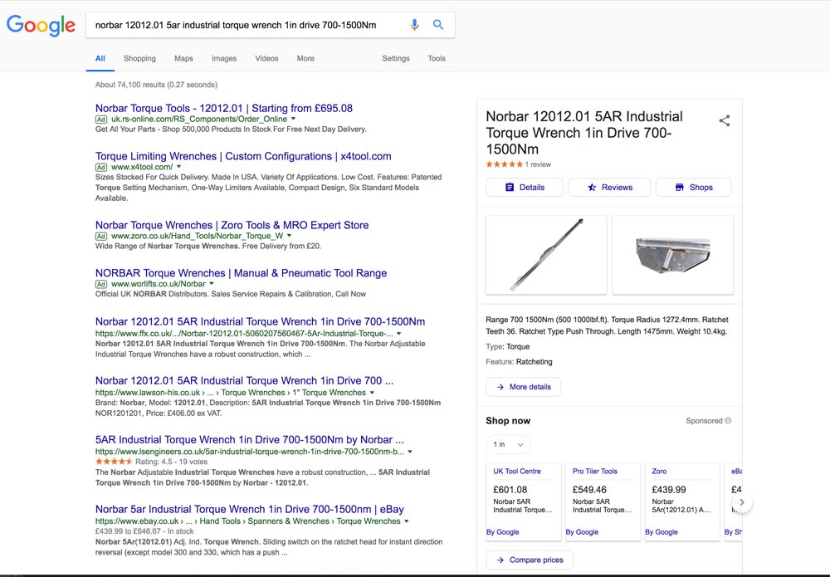Open UK Tool Centre £601.08 offer
The width and height of the screenshot is (830, 577).
[x=524, y=501]
